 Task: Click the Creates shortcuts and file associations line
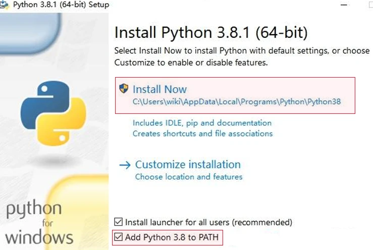coord(202,134)
